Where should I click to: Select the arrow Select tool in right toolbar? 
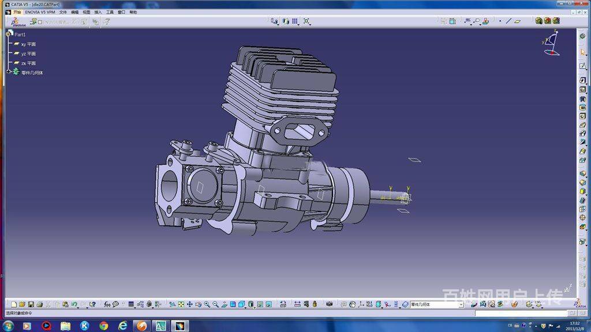pos(583,52)
